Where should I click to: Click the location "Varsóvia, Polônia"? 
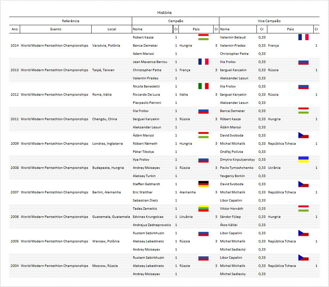(x=106, y=46)
